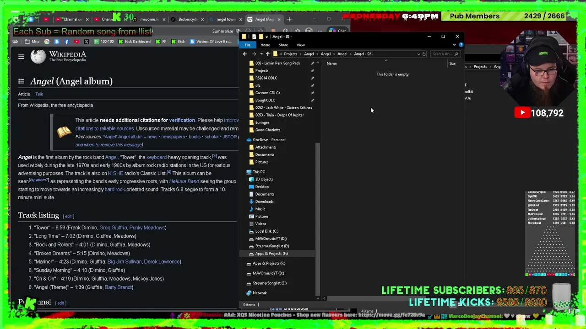The width and height of the screenshot is (586, 329).
Task: Go back in File Explorer
Action: coord(245,54)
